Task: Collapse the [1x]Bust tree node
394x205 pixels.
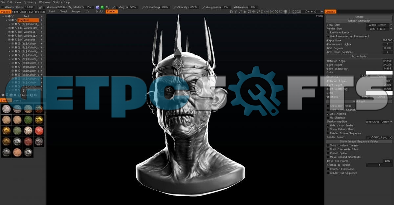Action: [6, 20]
